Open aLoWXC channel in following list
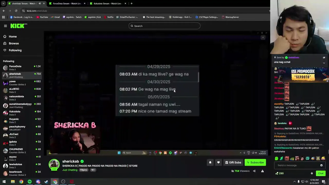Viewport: 329px width, 185px height. (x=22, y=90)
